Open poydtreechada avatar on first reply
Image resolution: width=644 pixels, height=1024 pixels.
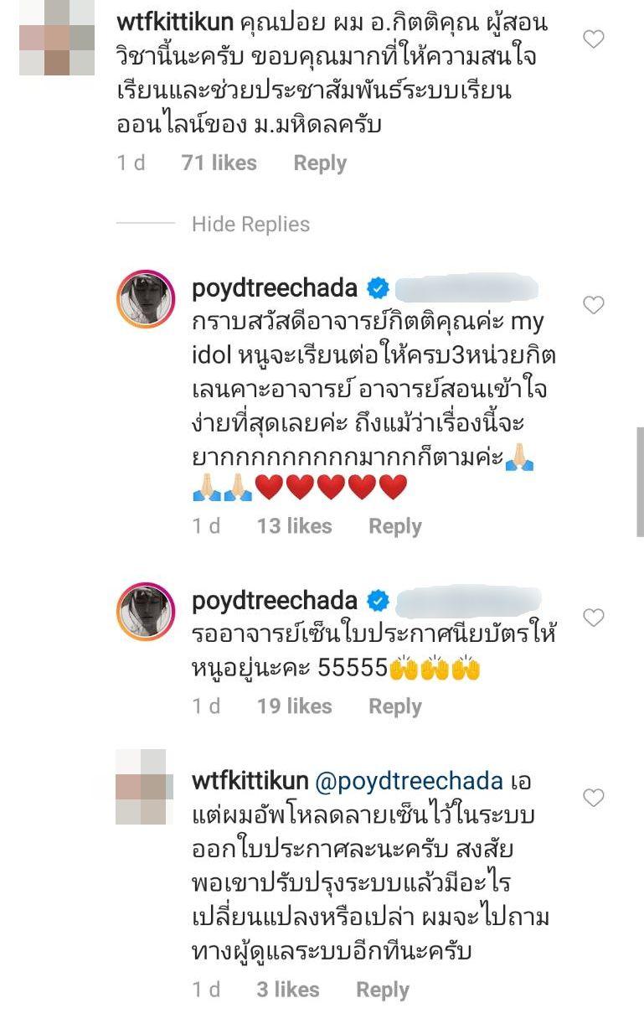145,299
